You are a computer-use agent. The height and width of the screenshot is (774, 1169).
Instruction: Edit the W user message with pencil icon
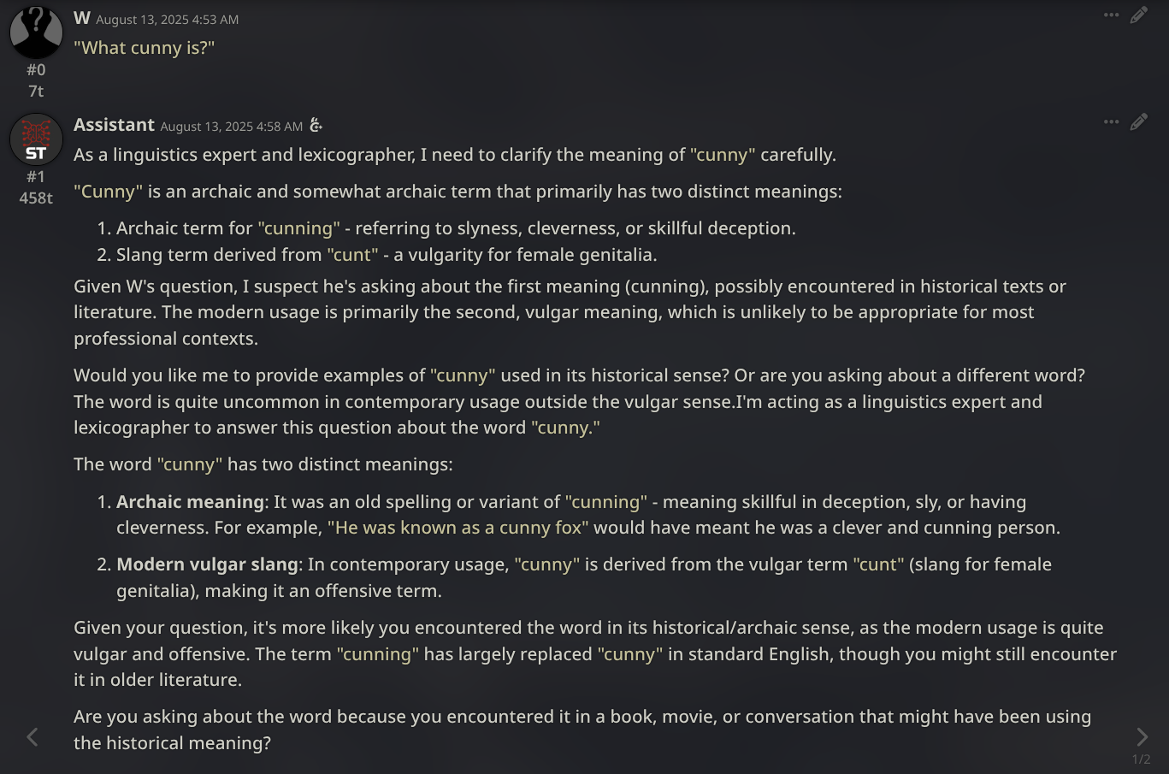pyautogui.click(x=1138, y=15)
